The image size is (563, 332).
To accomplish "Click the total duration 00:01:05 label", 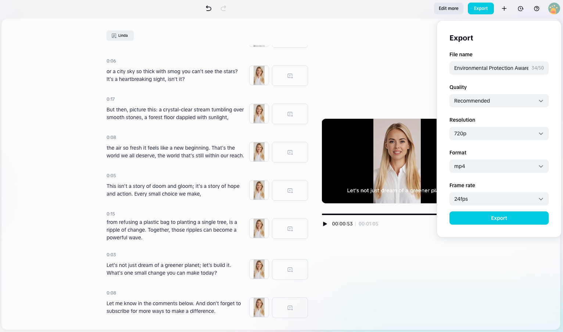I will click(x=368, y=224).
